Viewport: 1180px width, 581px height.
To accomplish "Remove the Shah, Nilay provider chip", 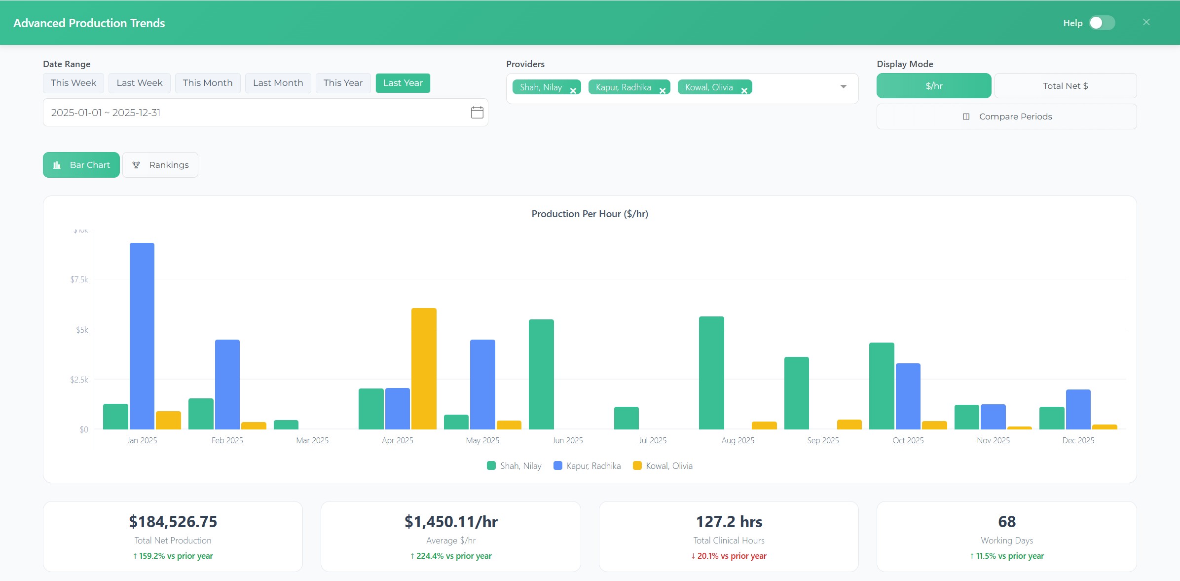I will (573, 91).
